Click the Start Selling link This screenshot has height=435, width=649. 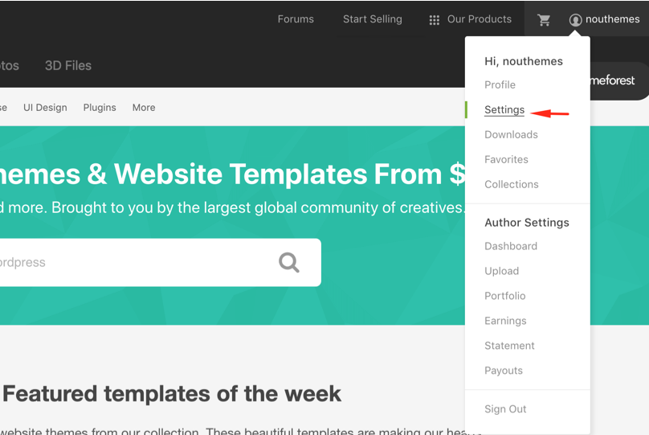pos(372,19)
